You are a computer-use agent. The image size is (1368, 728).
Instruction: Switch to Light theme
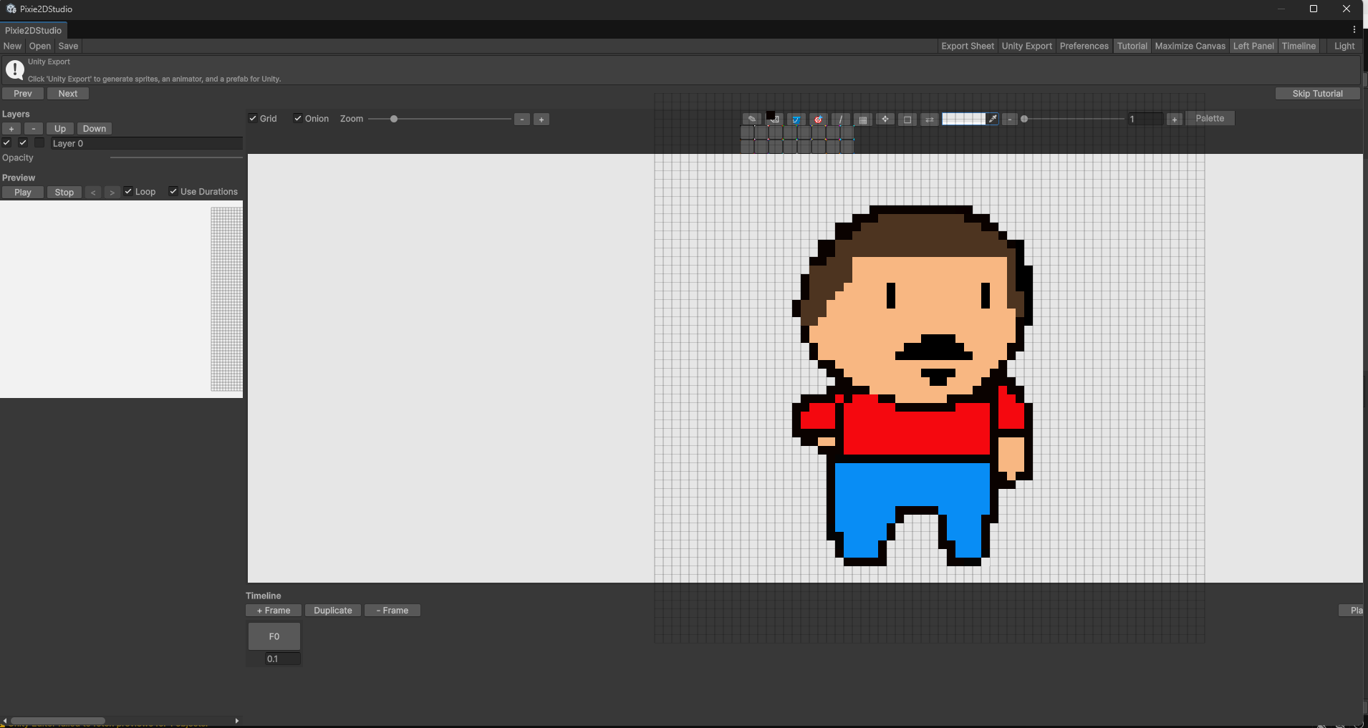coord(1344,46)
